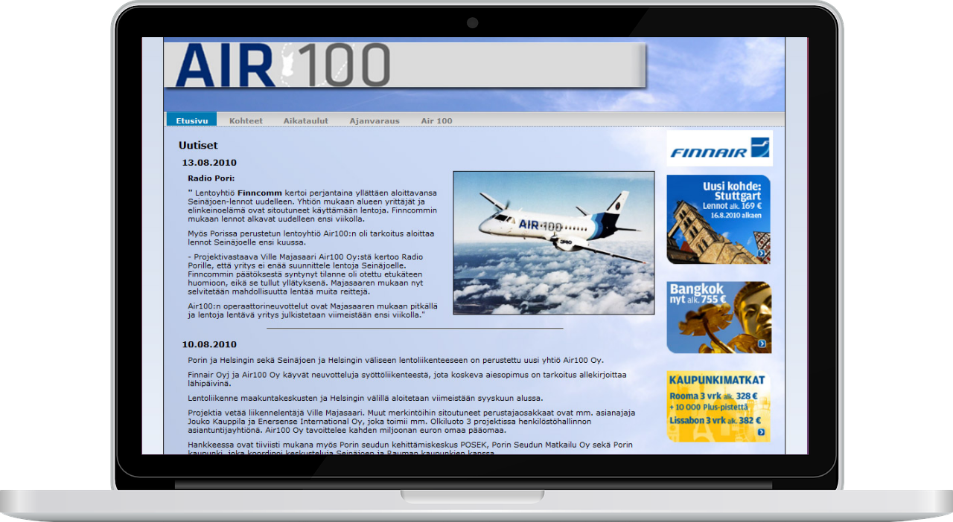Open the Air 100 navigation tab
Screen dimensions: 953x522
436,120
